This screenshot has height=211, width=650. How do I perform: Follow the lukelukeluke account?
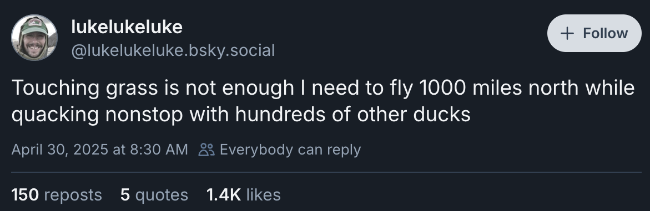(x=594, y=33)
